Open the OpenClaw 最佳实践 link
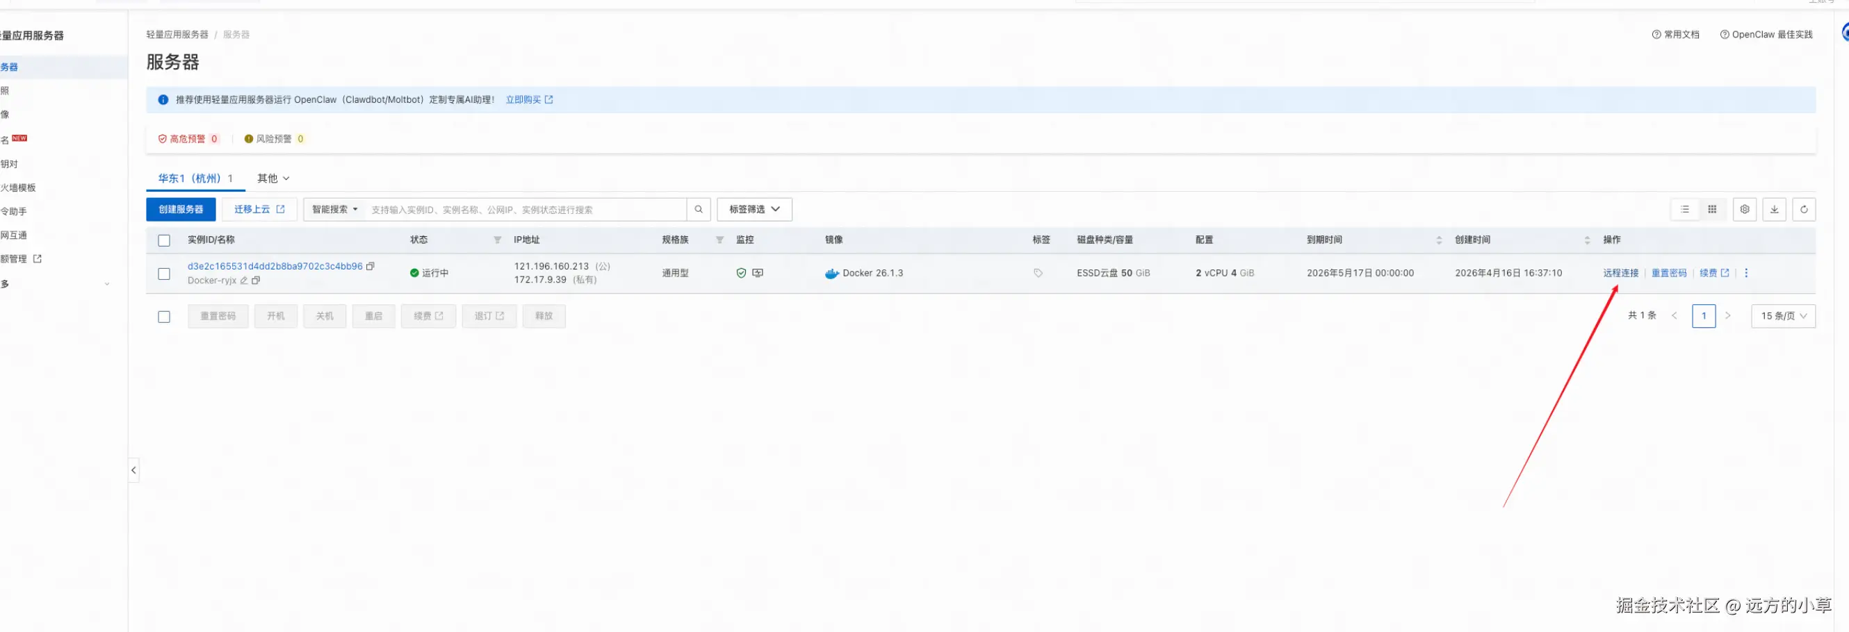 pos(1766,35)
